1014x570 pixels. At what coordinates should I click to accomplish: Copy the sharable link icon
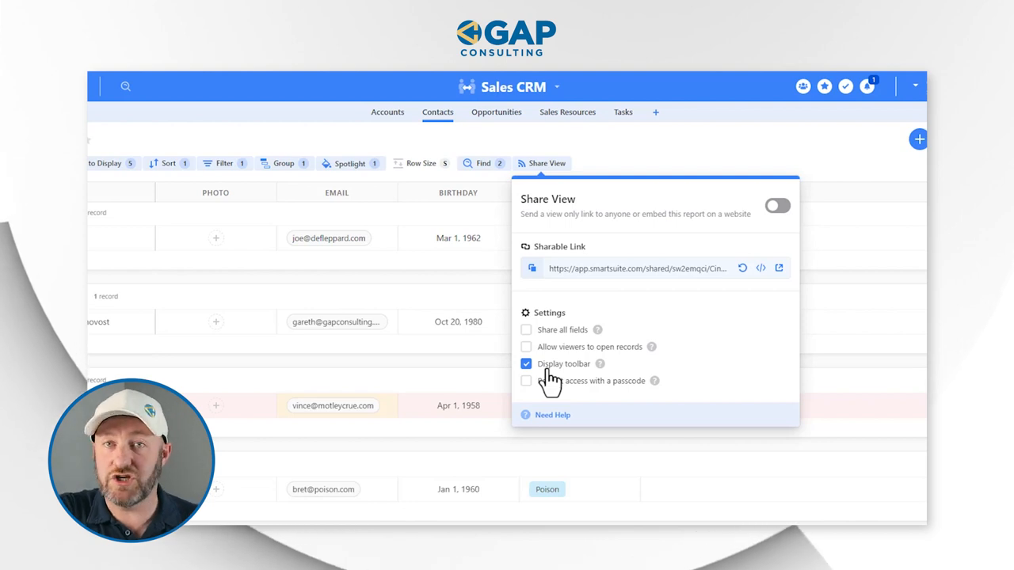click(532, 268)
